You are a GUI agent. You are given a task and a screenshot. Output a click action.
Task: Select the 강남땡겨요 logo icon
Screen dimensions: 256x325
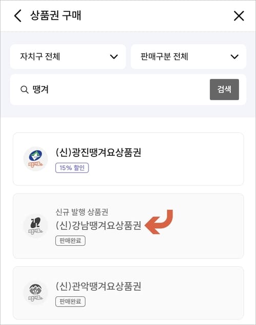[x=36, y=226]
